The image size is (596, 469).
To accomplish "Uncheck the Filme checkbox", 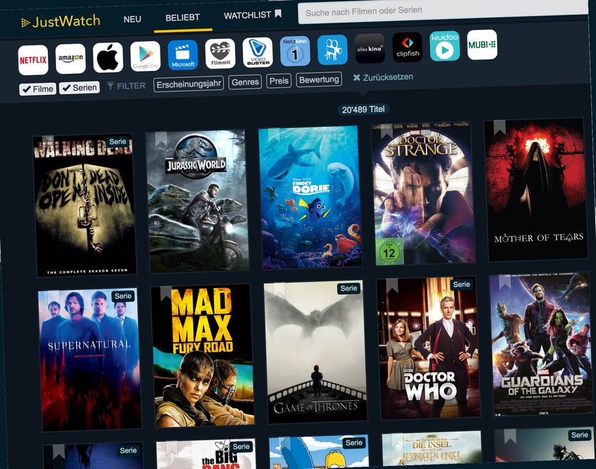I will (x=38, y=89).
